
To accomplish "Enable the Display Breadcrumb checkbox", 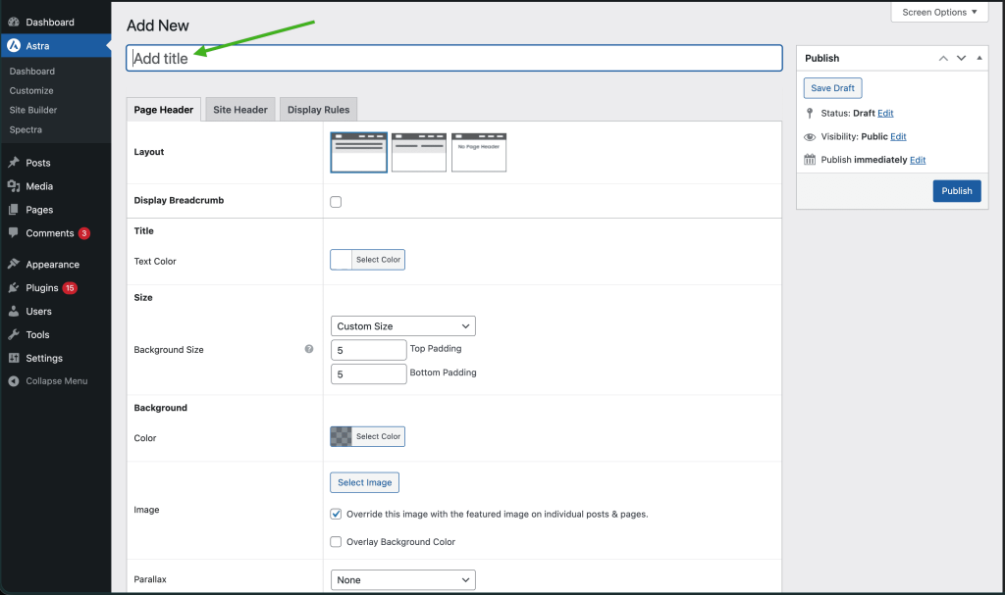I will click(x=336, y=201).
